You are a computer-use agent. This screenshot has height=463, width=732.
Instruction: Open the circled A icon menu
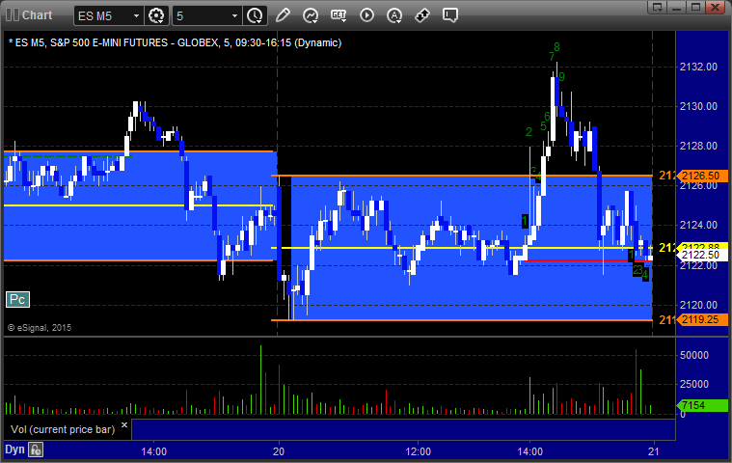(394, 15)
